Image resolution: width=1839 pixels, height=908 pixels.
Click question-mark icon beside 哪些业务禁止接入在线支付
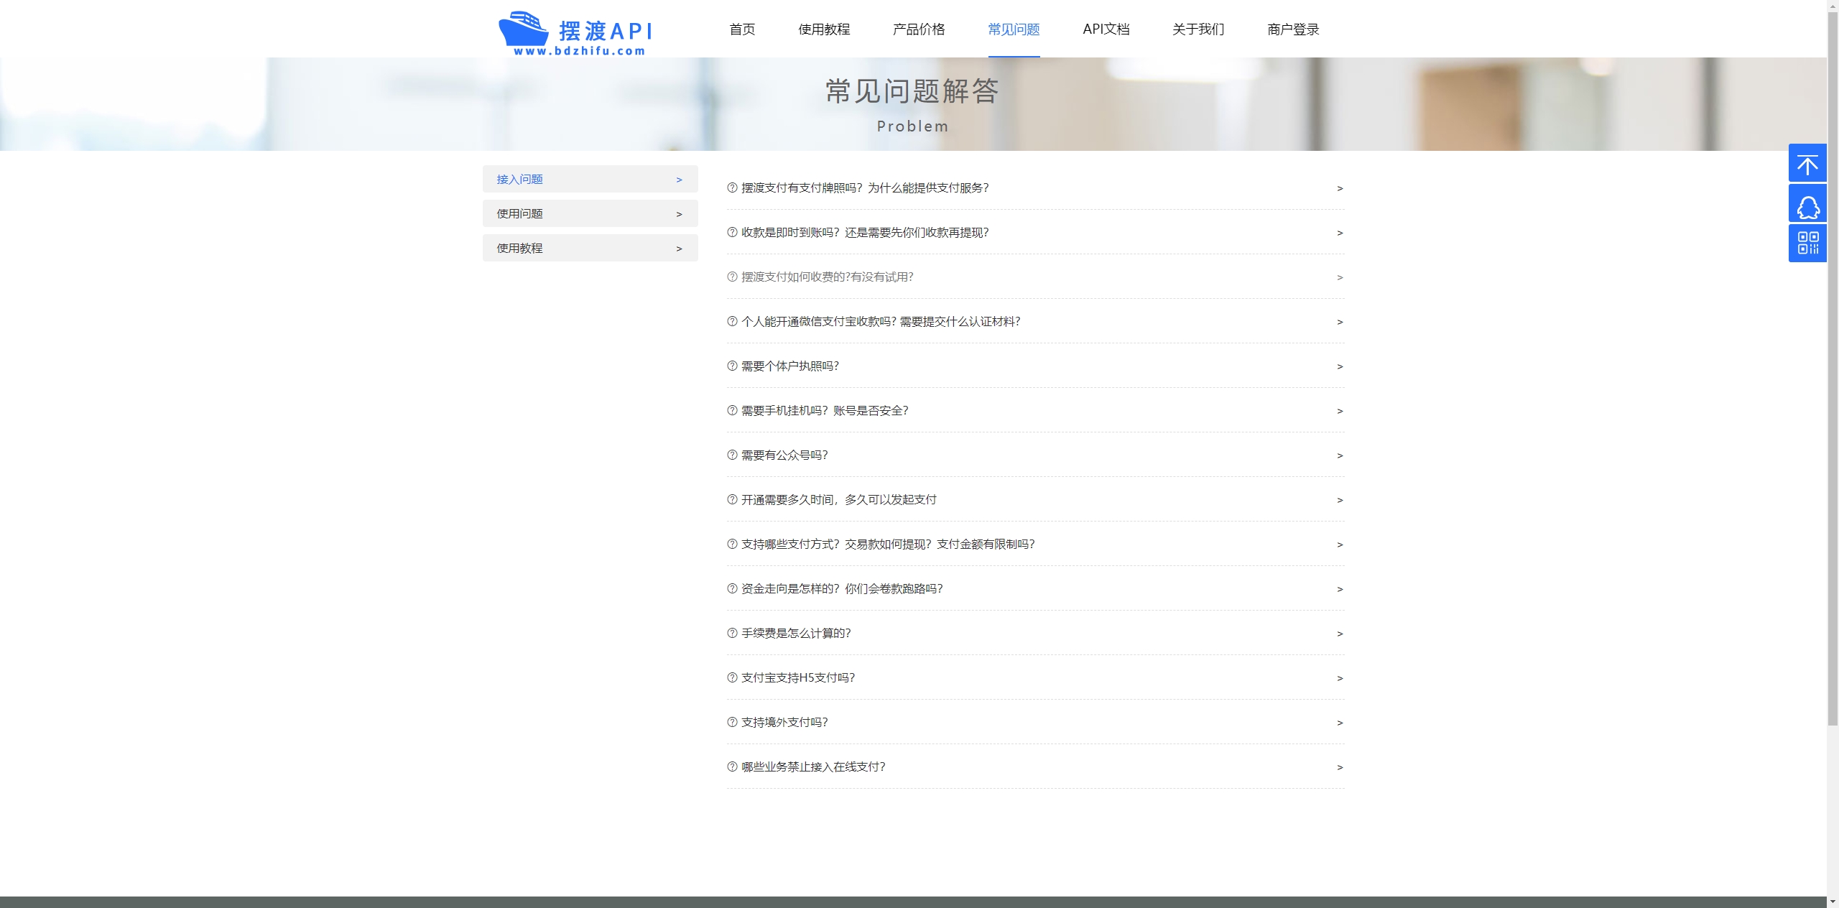[732, 766]
